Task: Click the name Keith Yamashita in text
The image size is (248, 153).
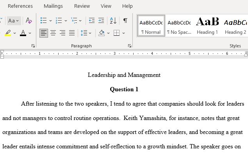Action: coord(145,118)
